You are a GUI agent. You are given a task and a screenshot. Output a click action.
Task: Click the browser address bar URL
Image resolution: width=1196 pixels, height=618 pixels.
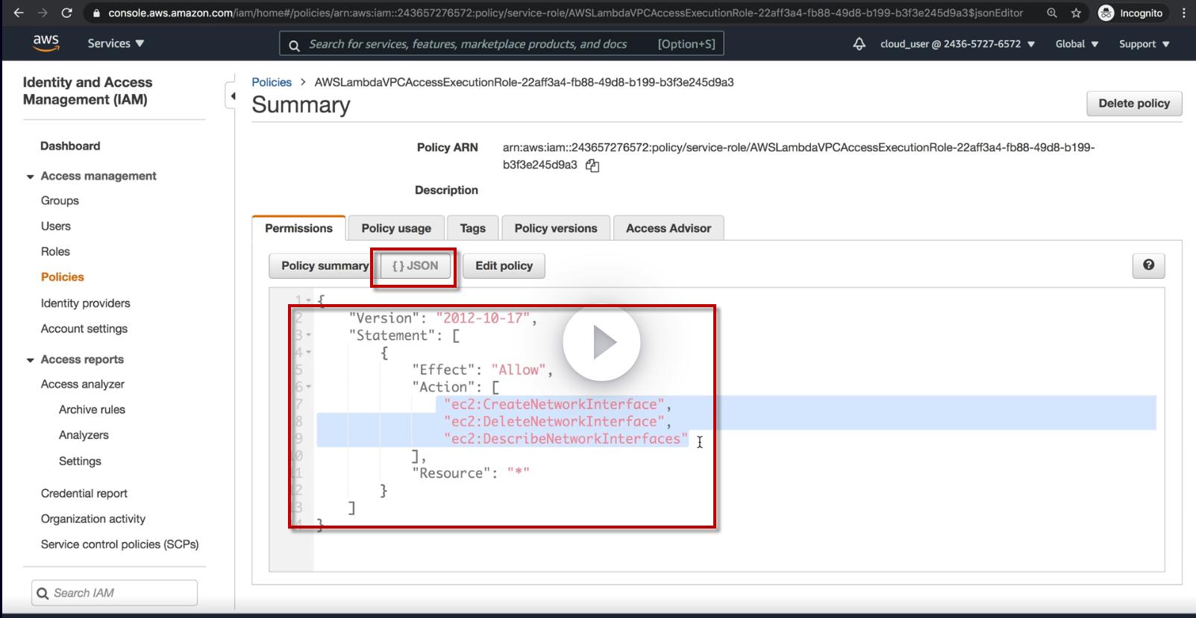point(566,13)
